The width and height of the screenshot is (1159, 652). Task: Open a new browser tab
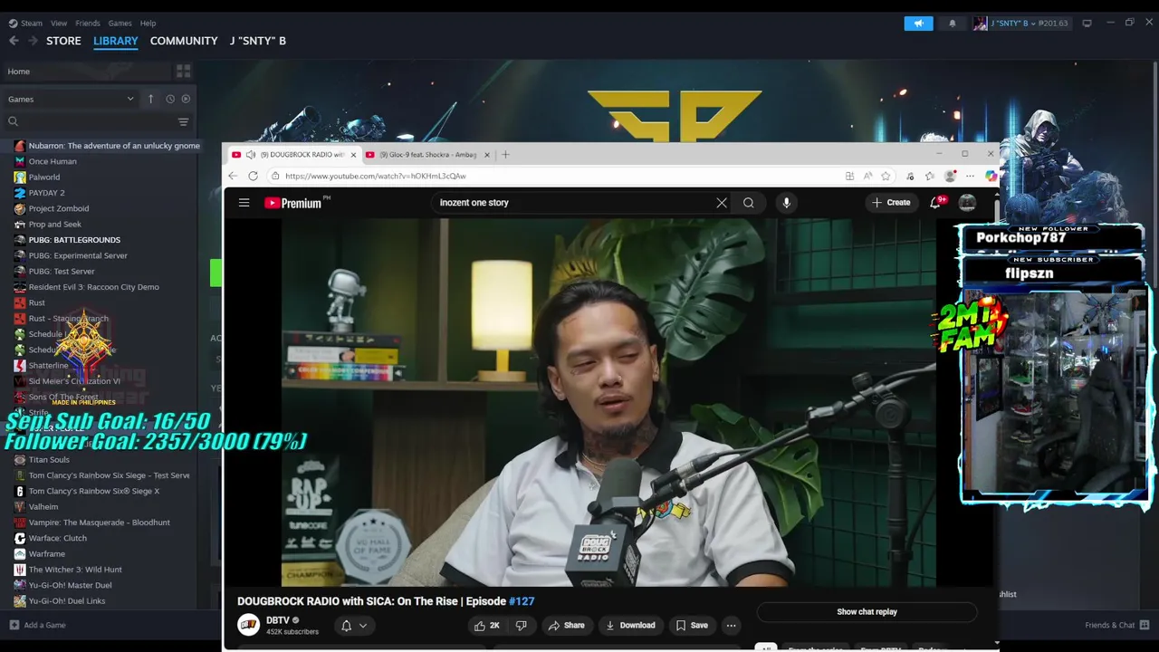tap(505, 155)
